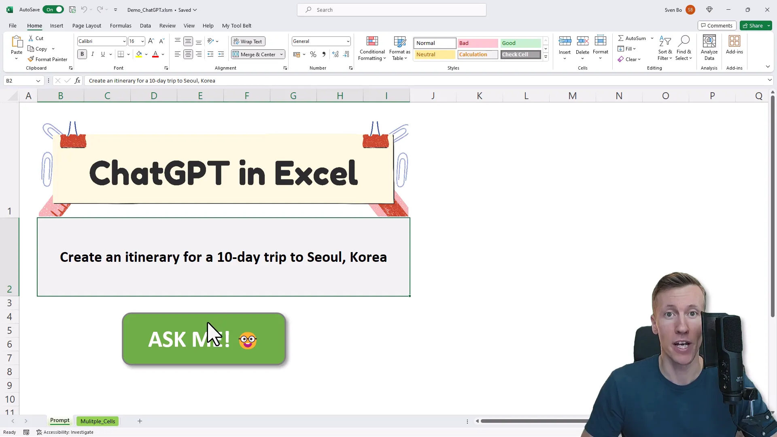Viewport: 777px width, 437px height.
Task: Click the Percent Style icon
Action: pos(313,54)
